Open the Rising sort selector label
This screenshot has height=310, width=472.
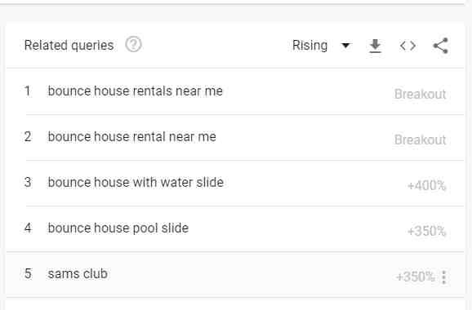coord(309,46)
